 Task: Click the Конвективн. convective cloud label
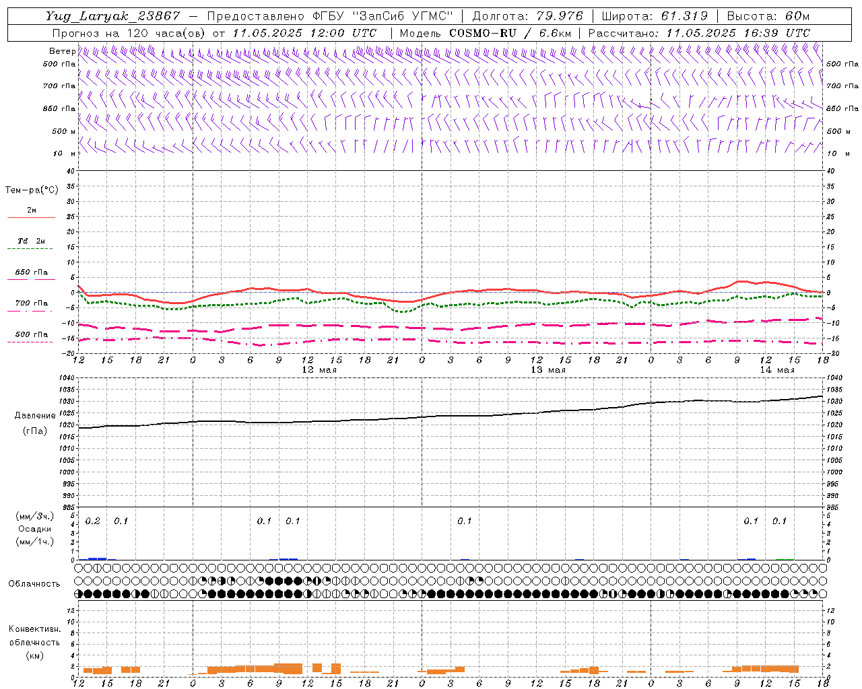coord(34,630)
